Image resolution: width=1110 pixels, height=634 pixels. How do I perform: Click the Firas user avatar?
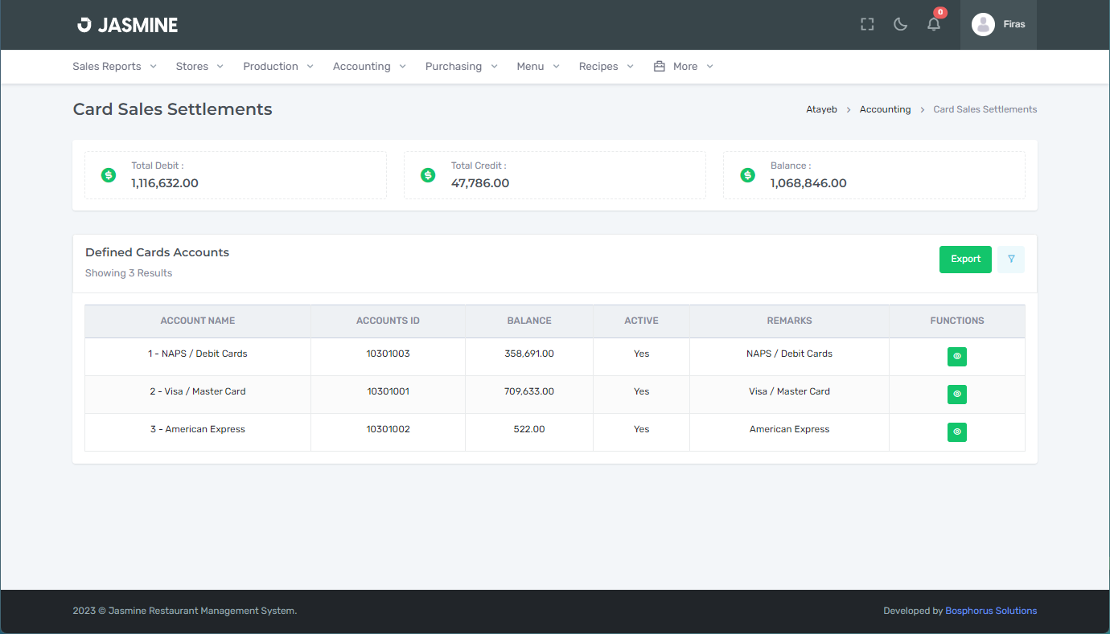[x=983, y=24]
